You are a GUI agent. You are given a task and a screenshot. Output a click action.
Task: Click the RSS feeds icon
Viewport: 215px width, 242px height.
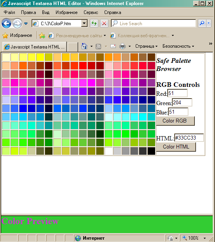[x=98, y=46]
